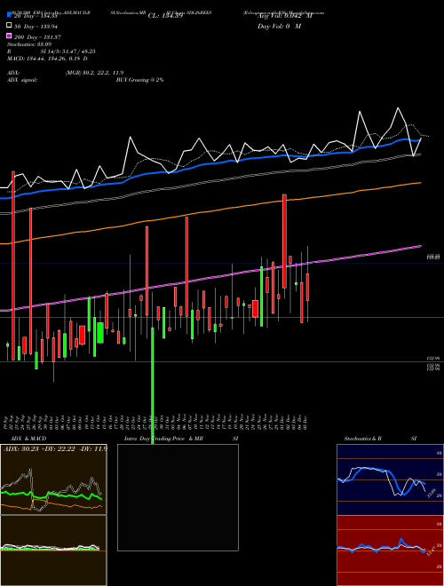444x586 pixels.
Task: Open the blue Stochastics chart panel
Action: pyautogui.click(x=390, y=479)
